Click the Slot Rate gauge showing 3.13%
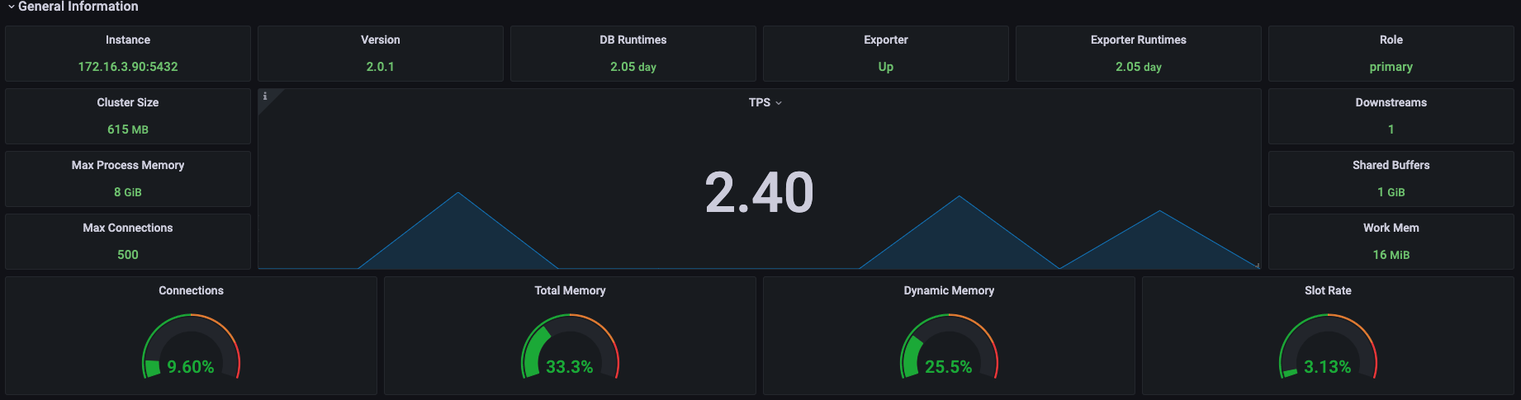Image resolution: width=1521 pixels, height=400 pixels. point(1328,346)
